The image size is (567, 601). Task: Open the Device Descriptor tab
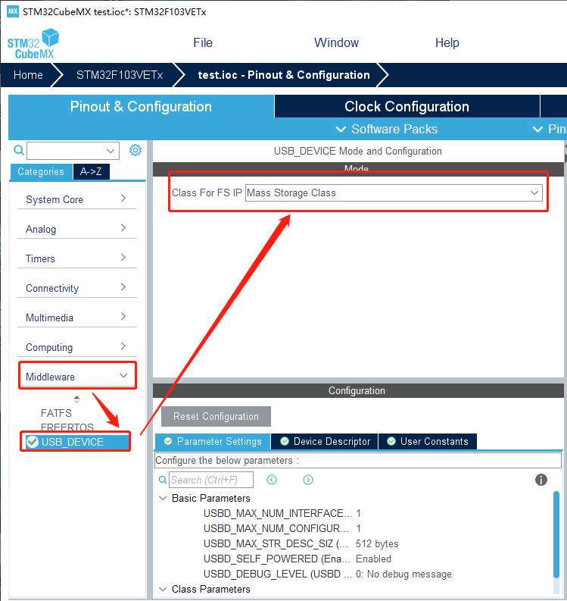coord(325,441)
